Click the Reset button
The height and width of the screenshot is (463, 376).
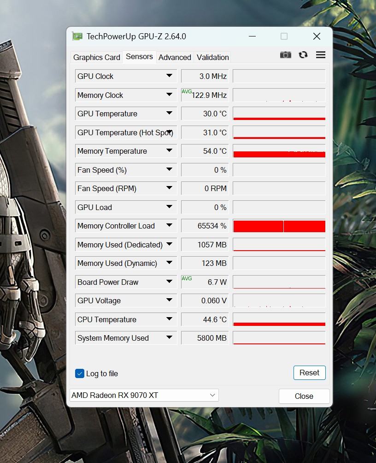309,373
